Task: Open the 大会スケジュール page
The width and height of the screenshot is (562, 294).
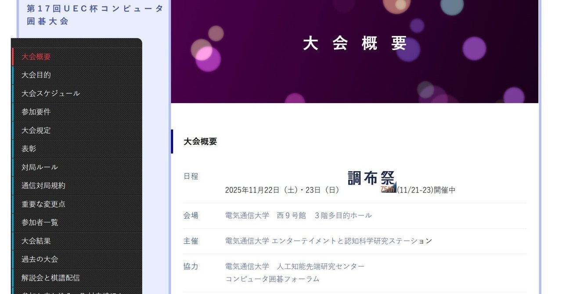Action: pyautogui.click(x=50, y=93)
